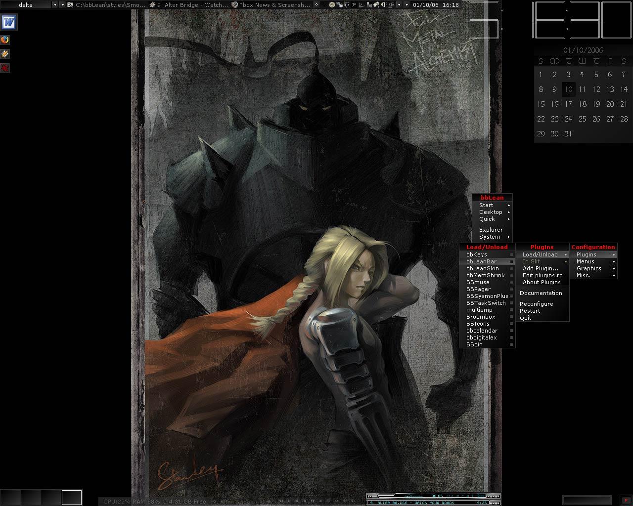This screenshot has height=506, width=633.
Task: Toggle the Broambox plugin
Action: click(487, 317)
